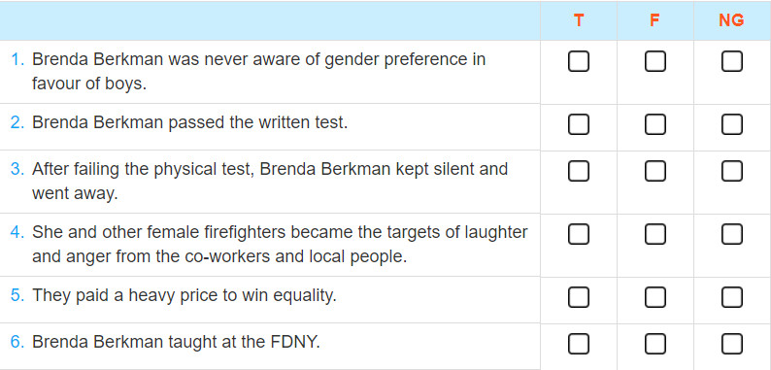This screenshot has height=370, width=771.
Task: Check Not Given for statement 3
Action: (x=731, y=171)
